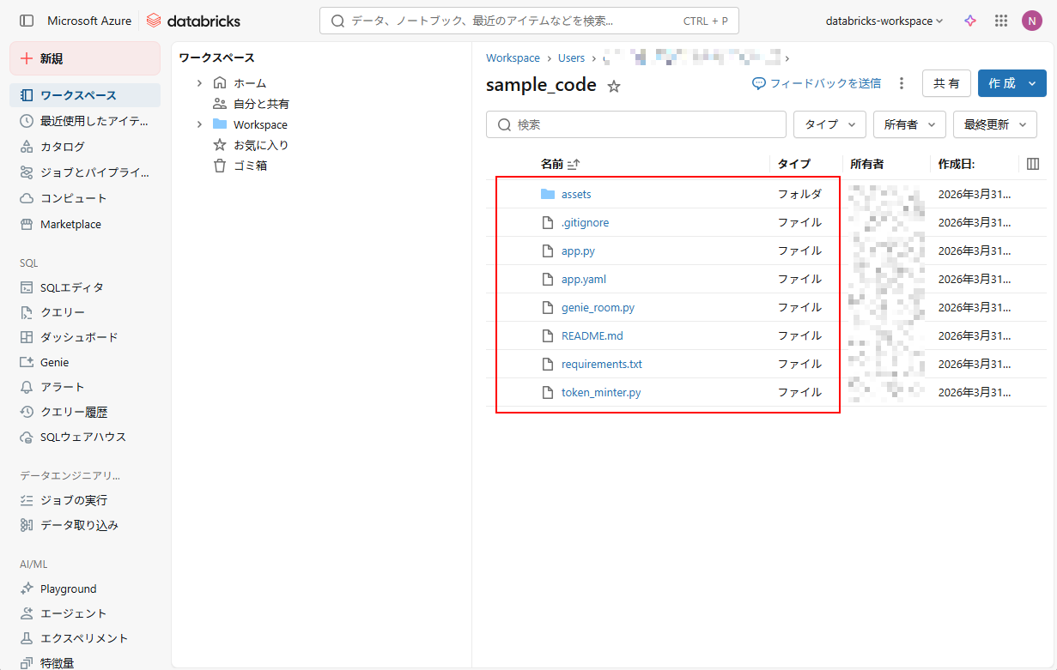Open the タイプ filter dropdown
Screen dimensions: 1057x670
point(829,124)
